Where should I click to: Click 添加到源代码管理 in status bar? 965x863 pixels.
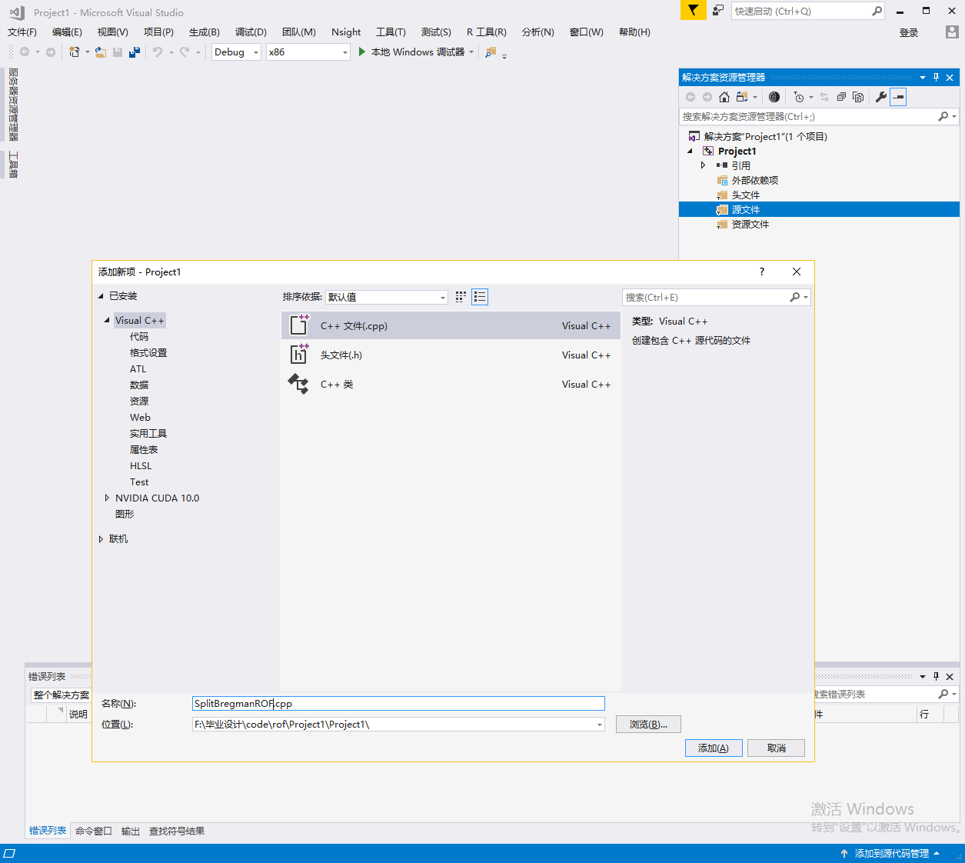(x=891, y=853)
